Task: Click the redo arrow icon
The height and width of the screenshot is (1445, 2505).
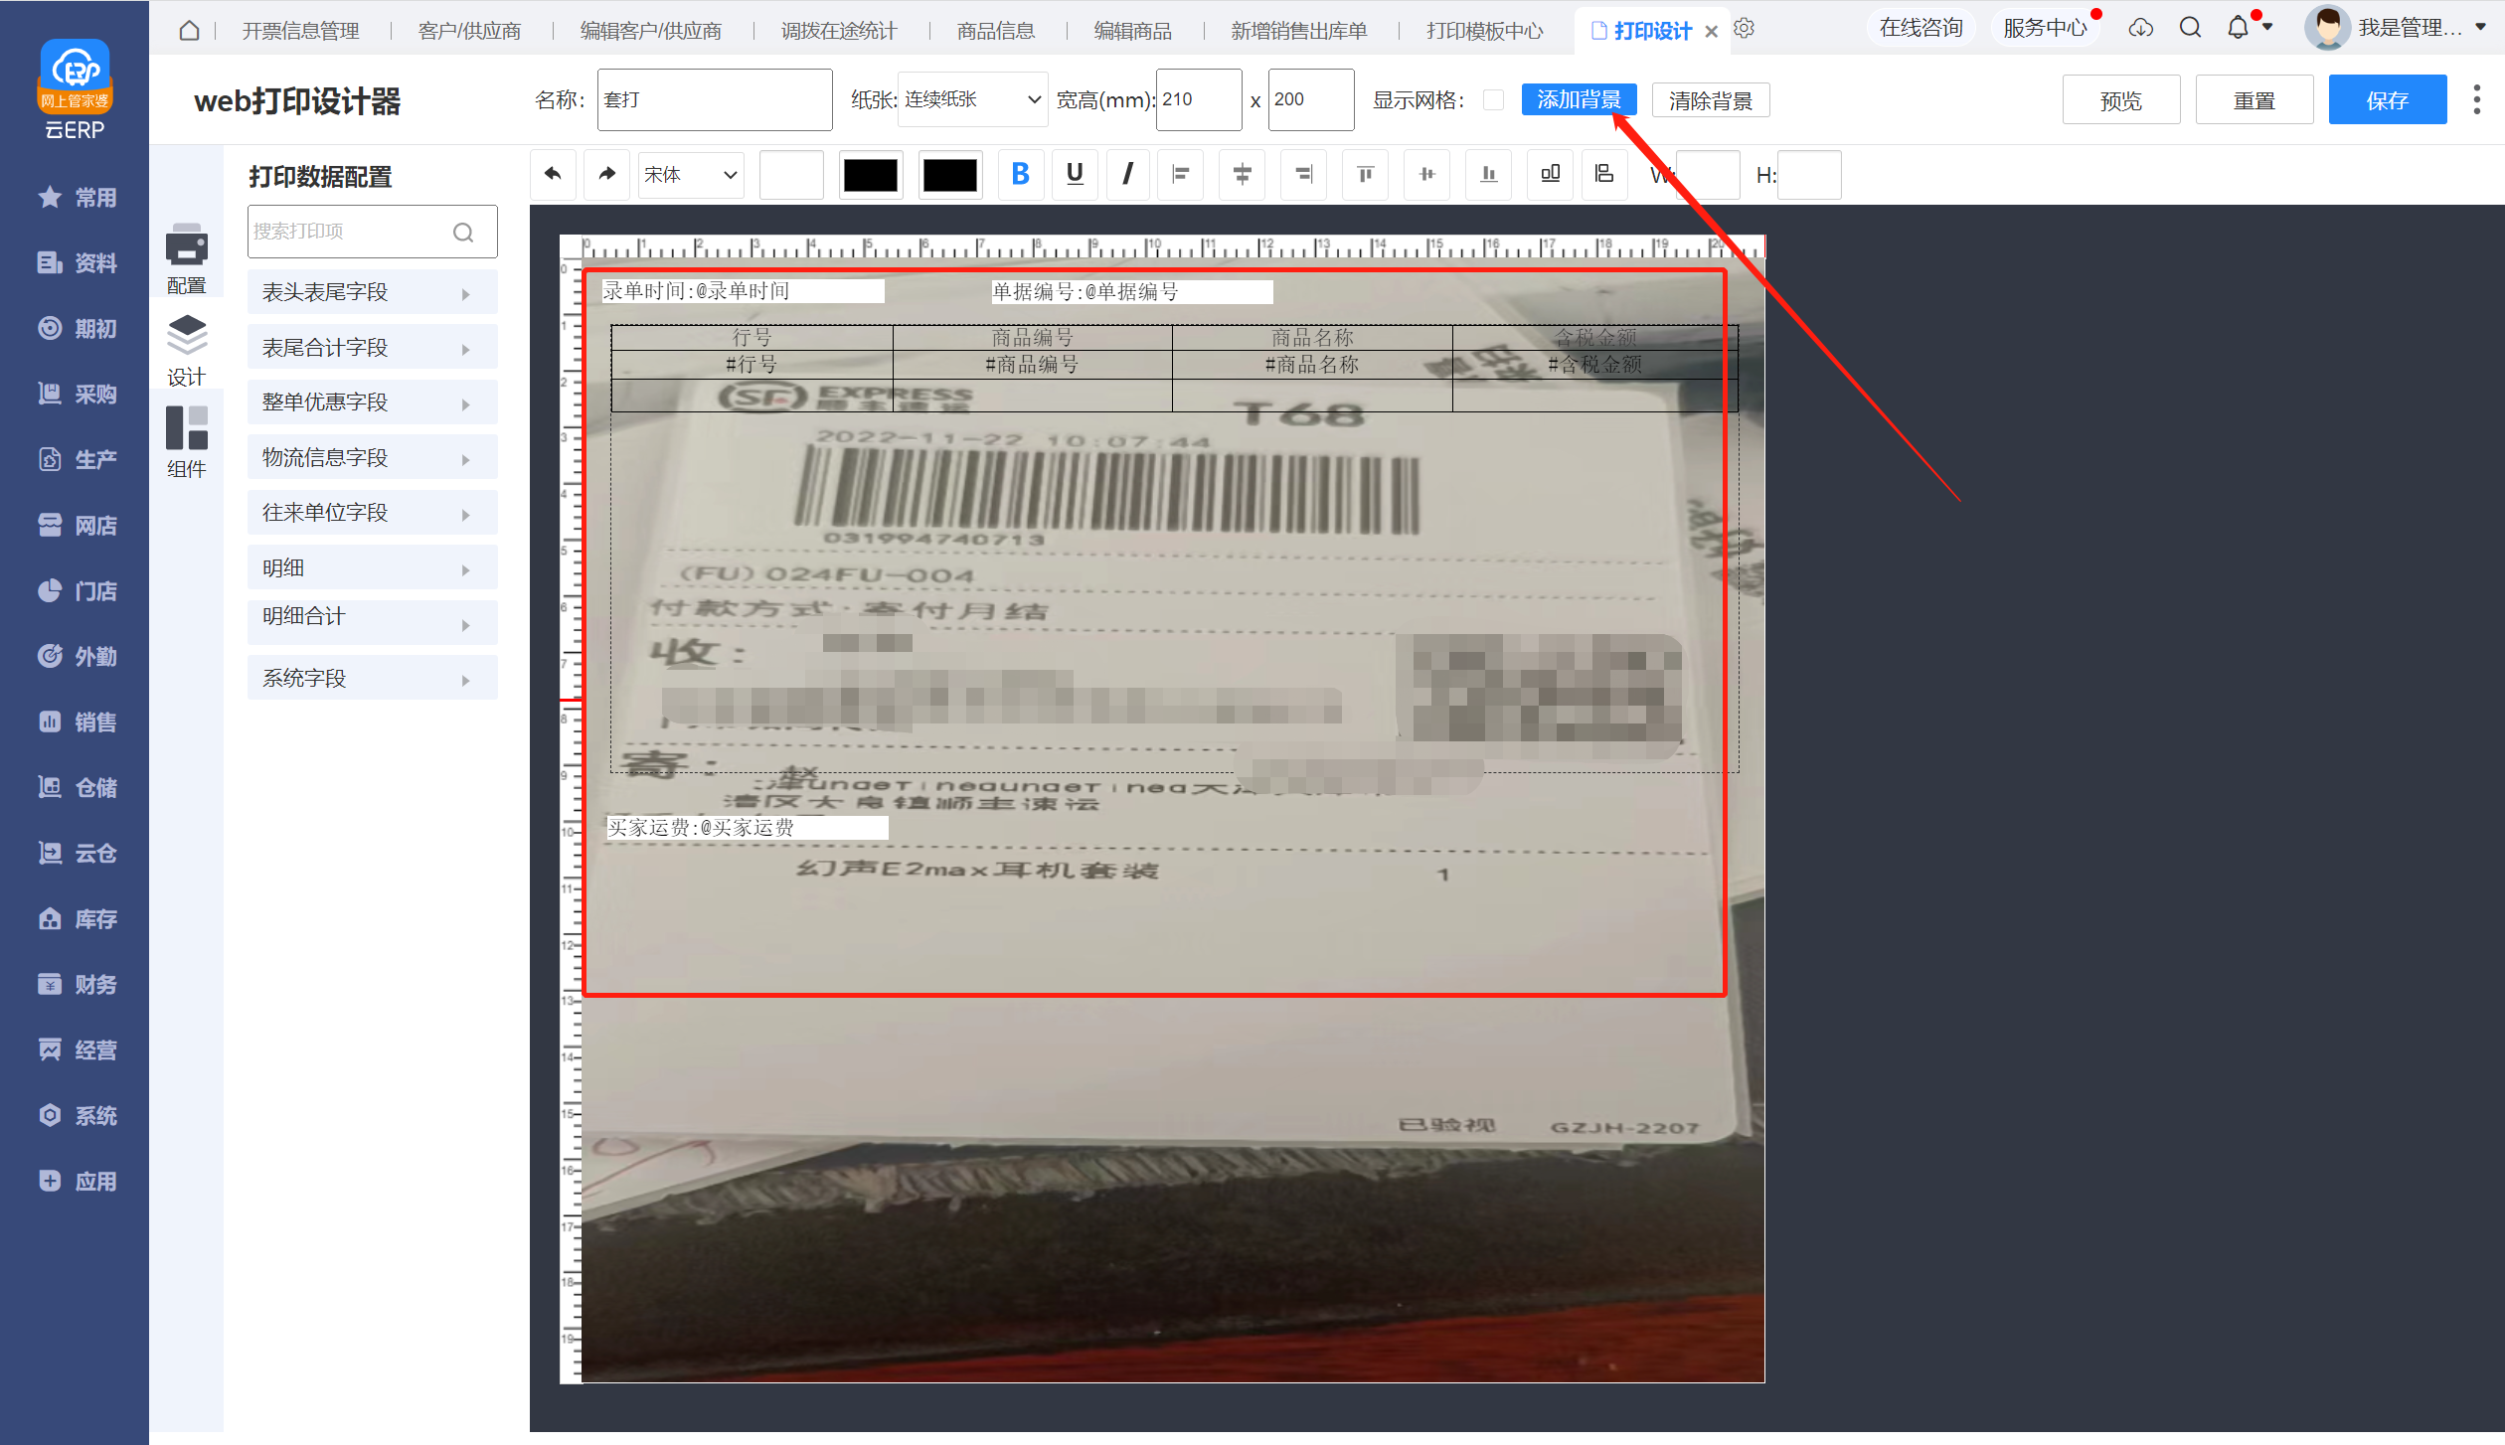Action: click(606, 174)
